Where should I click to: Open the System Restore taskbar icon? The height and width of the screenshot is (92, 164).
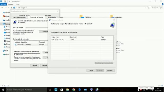[x=97, y=90]
